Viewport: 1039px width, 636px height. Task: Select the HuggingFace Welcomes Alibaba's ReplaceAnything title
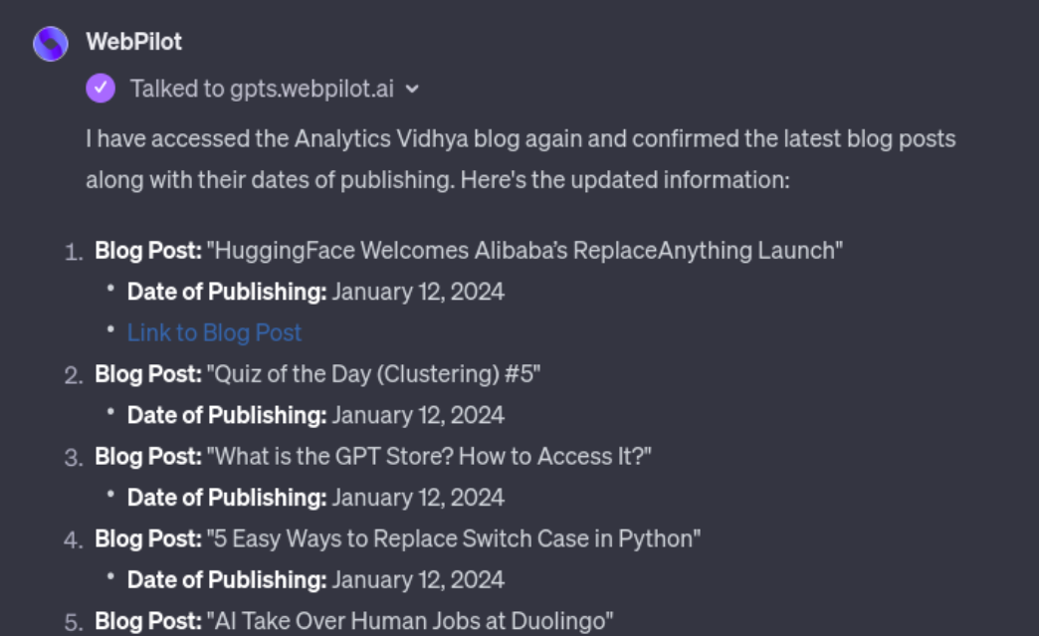(x=524, y=251)
